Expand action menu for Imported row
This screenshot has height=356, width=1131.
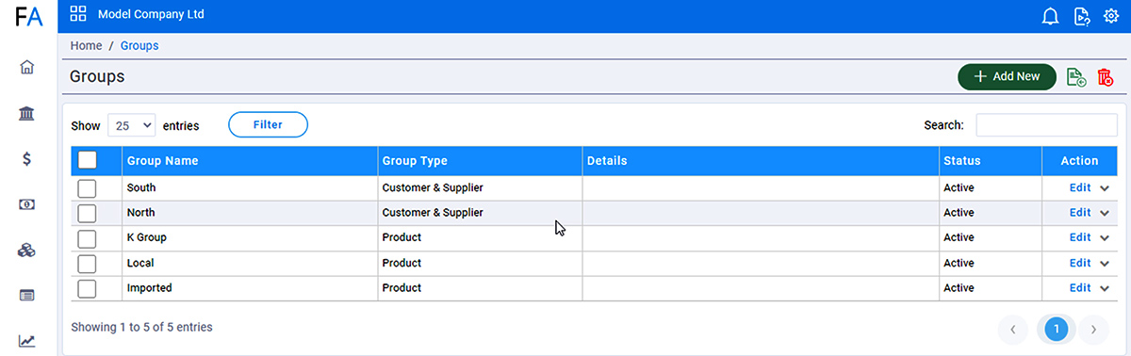coord(1105,288)
